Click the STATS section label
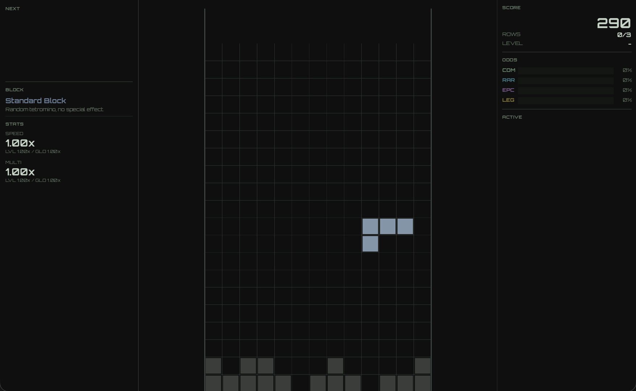The height and width of the screenshot is (391, 636). (x=14, y=124)
